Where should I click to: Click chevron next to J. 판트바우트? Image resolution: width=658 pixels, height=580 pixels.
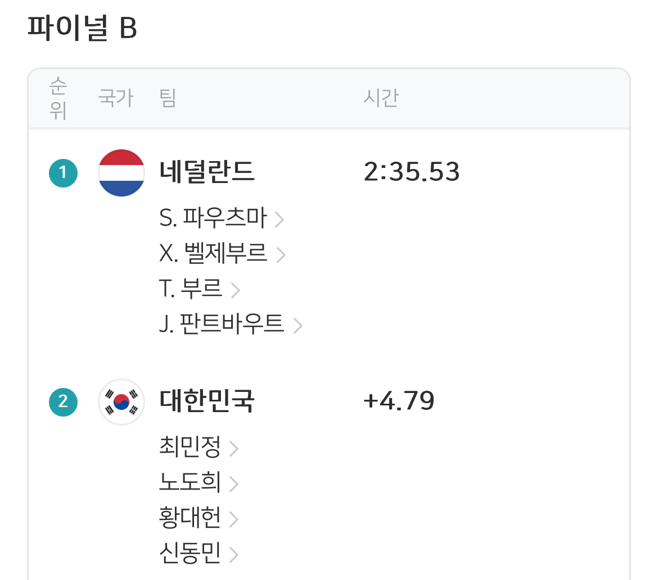click(298, 326)
